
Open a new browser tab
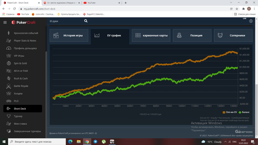click(x=126, y=3)
